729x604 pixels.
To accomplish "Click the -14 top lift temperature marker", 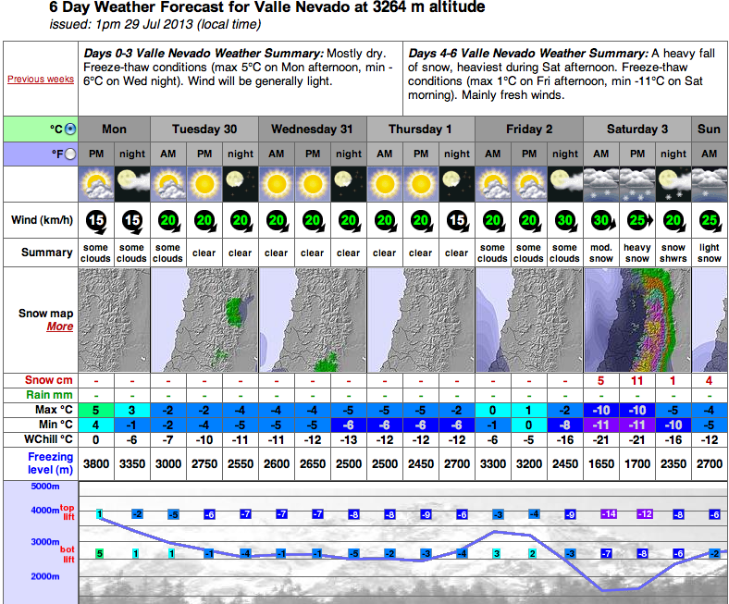I will pyautogui.click(x=609, y=514).
